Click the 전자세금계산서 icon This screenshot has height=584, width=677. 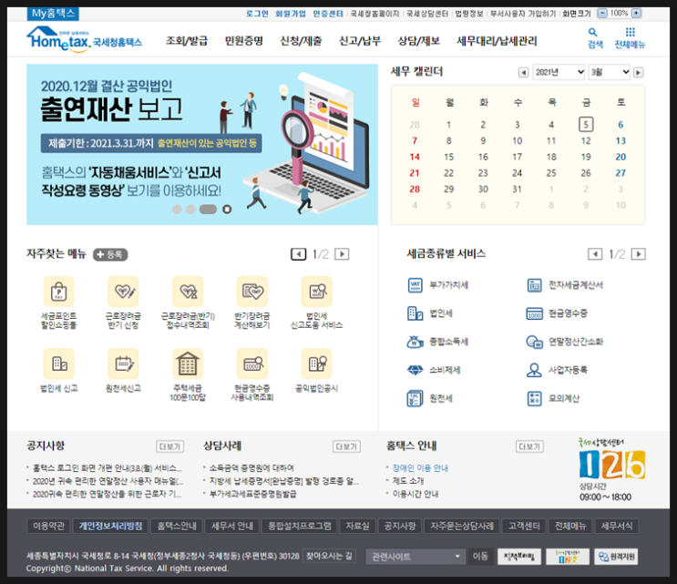535,285
